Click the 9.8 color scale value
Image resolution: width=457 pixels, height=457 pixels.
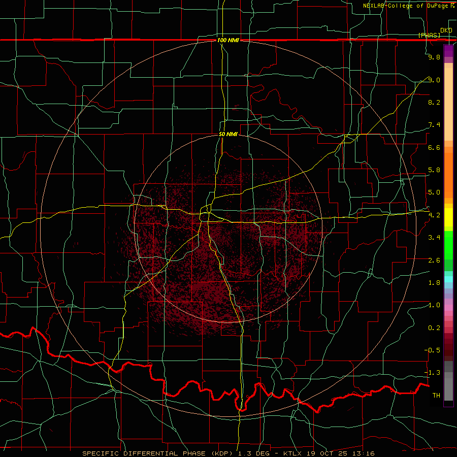tap(434, 57)
